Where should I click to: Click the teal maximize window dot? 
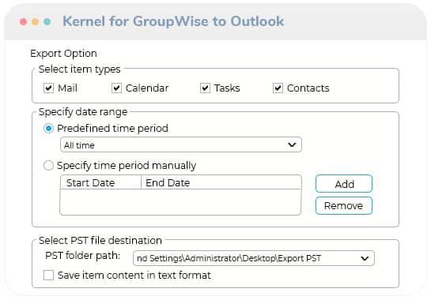47,21
